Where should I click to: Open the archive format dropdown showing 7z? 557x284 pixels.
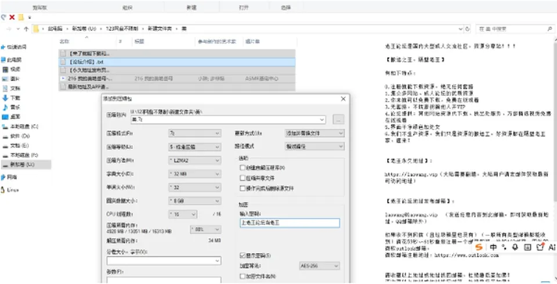click(x=194, y=134)
